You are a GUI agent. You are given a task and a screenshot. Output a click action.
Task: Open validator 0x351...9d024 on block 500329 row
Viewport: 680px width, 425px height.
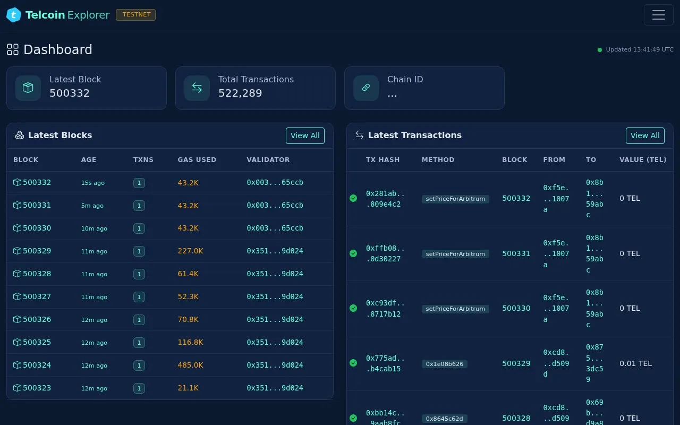click(x=275, y=251)
